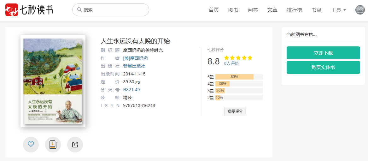368x161 pixels.
Task: Click the book cover thumbnail
Action: point(53,81)
